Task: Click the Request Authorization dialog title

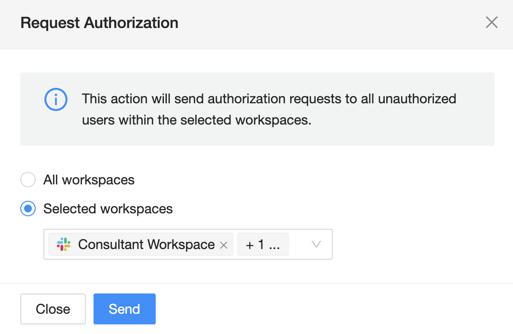Action: pyautogui.click(x=99, y=23)
